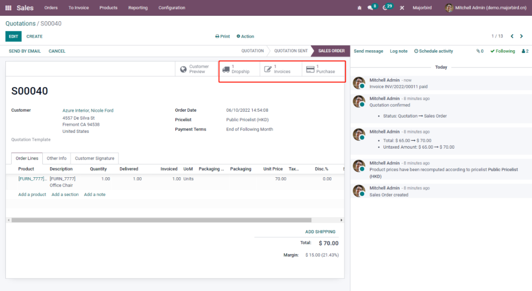Toggle the Following subscription status
The height and width of the screenshot is (291, 532).
(502, 51)
